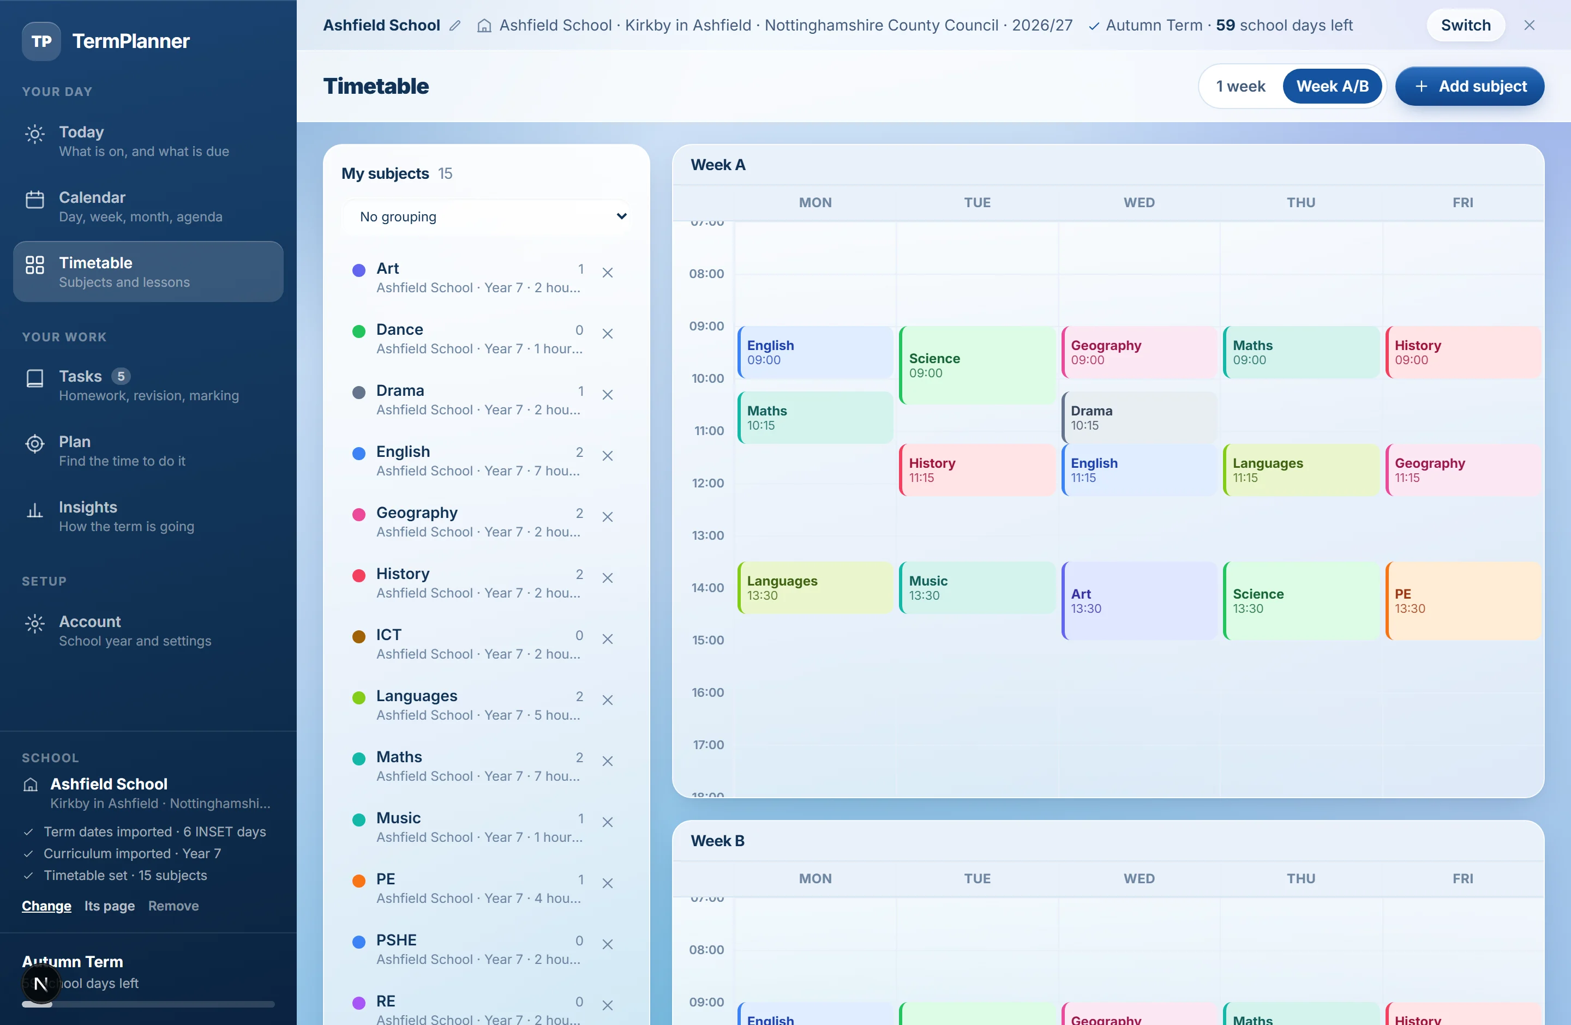Edit school name with pencil icon
Viewport: 1571px width, 1025px height.
[x=455, y=26]
